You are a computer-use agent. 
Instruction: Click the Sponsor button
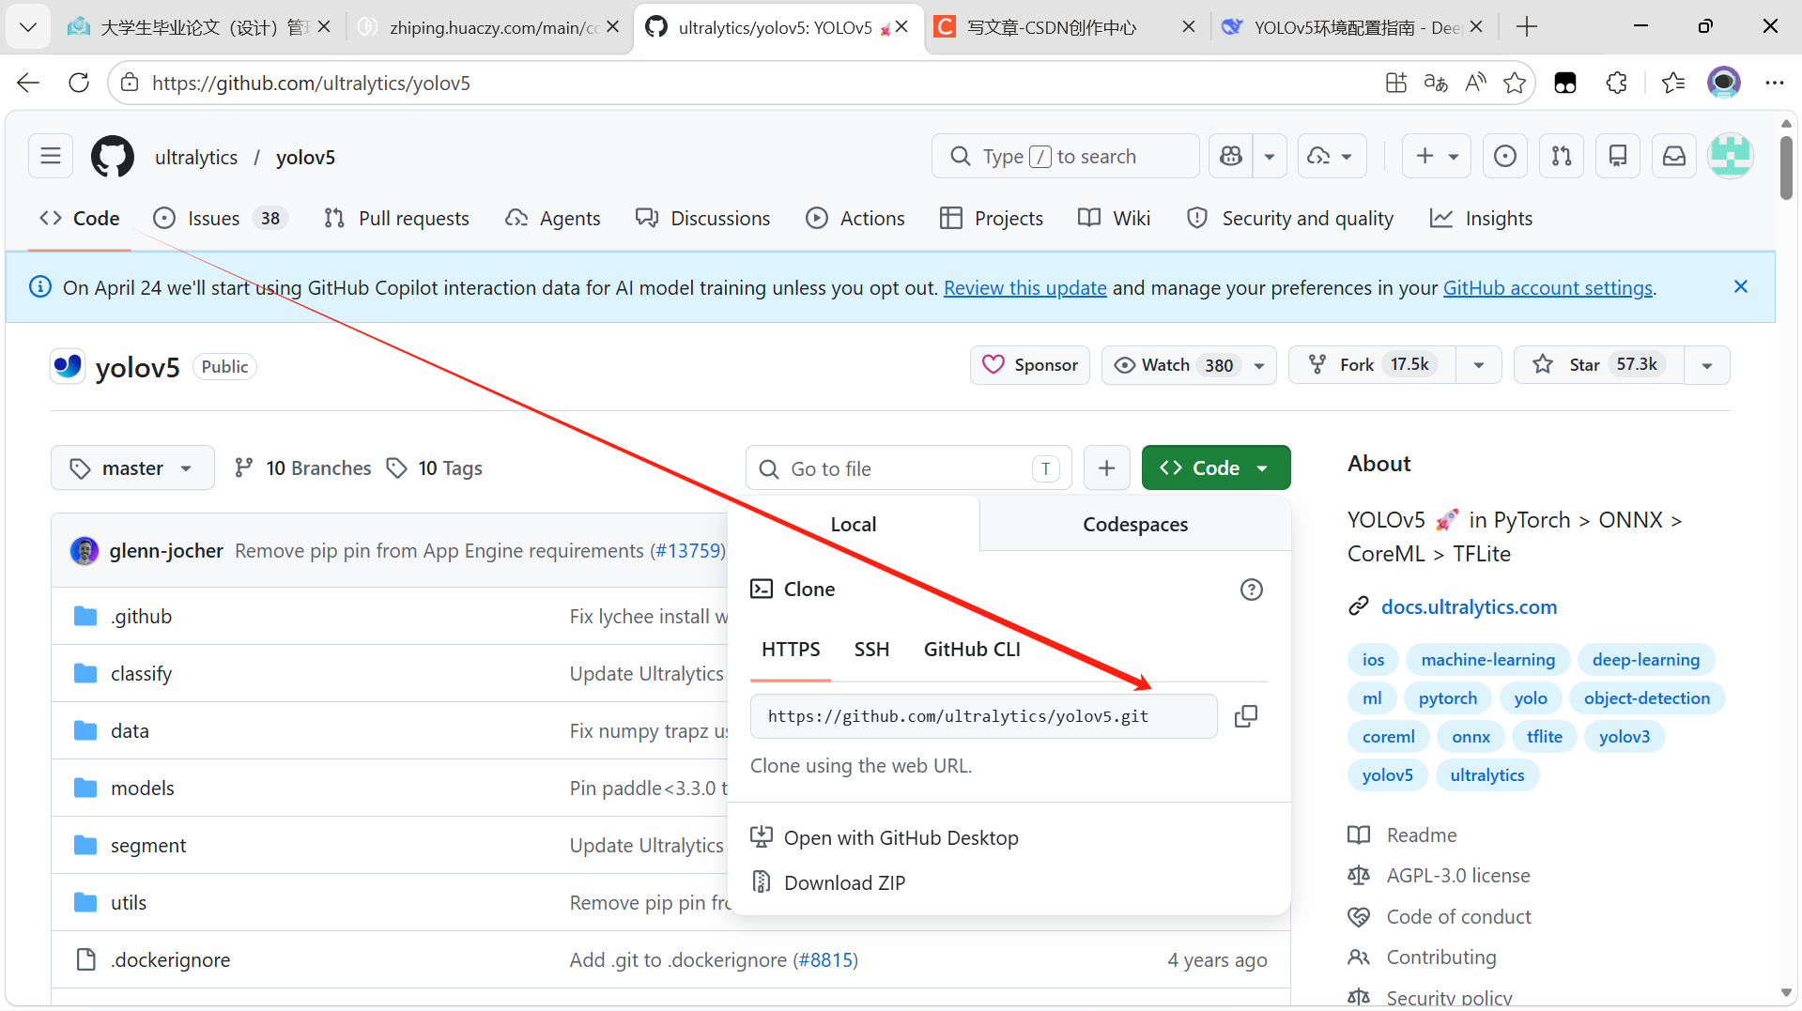[x=1029, y=365]
